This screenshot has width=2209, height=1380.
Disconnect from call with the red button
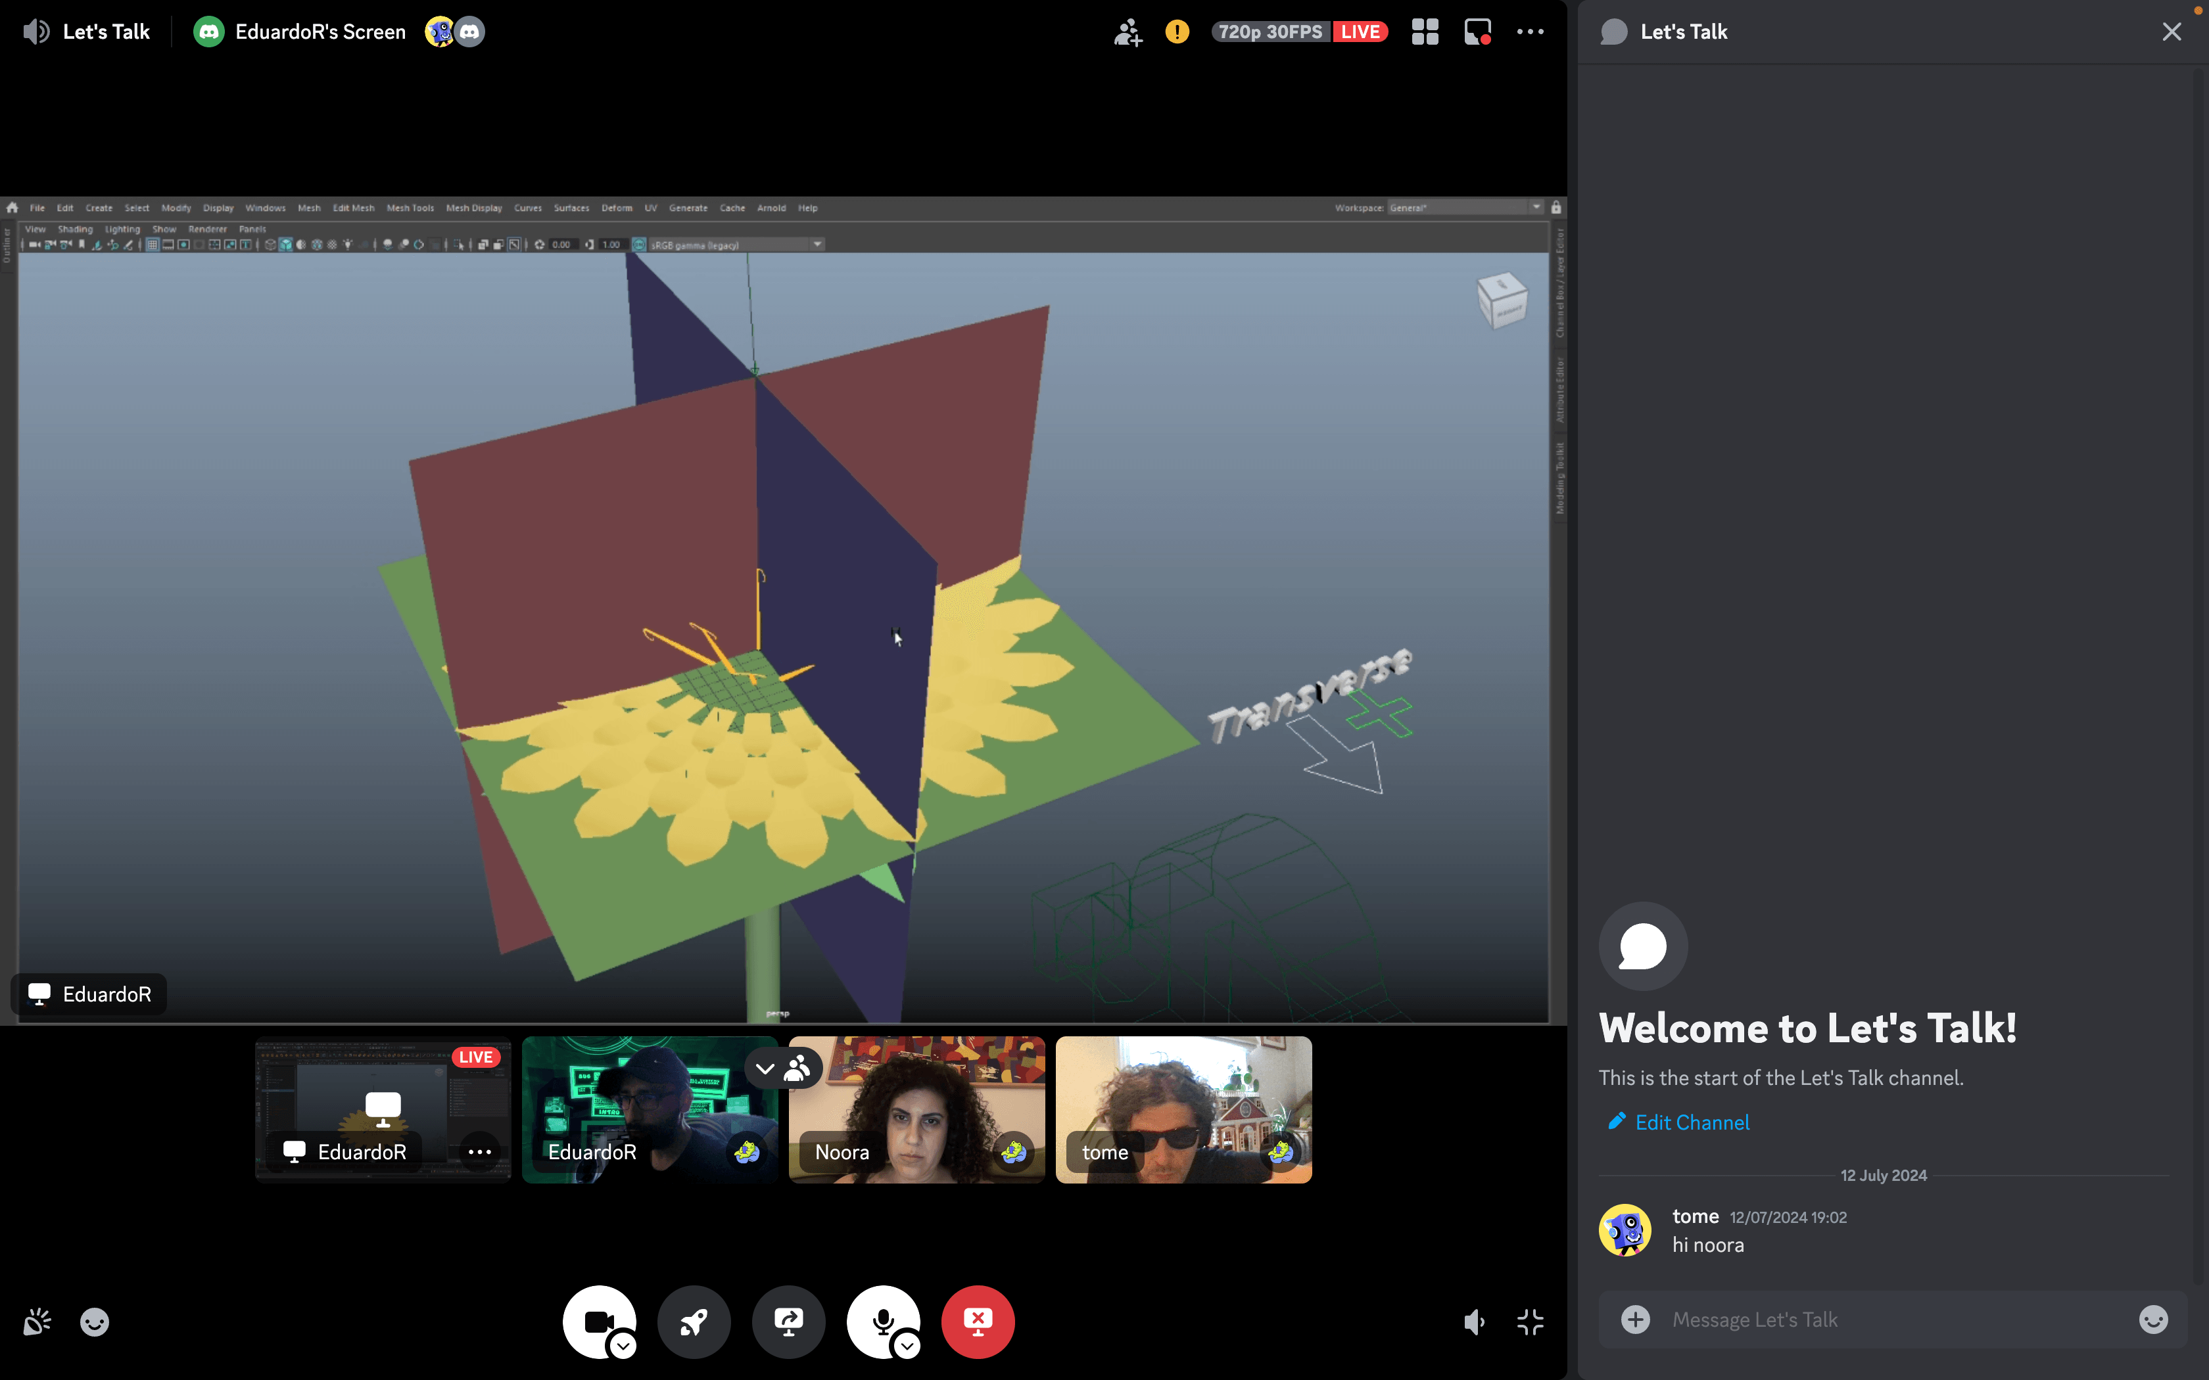(978, 1322)
